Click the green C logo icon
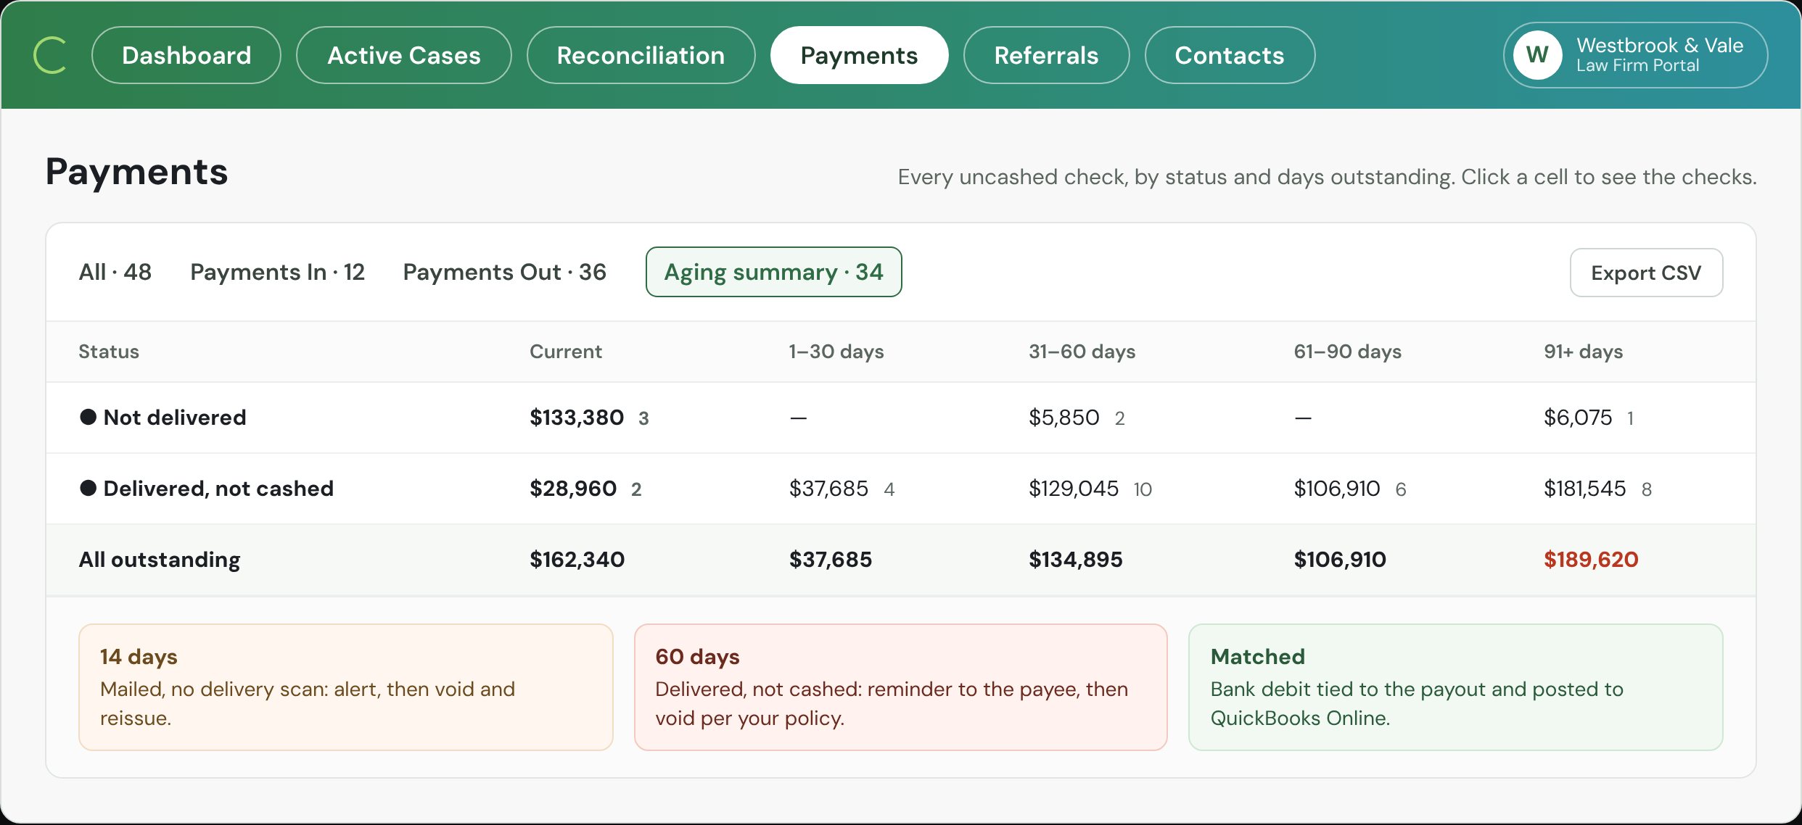Image resolution: width=1802 pixels, height=825 pixels. coord(50,55)
